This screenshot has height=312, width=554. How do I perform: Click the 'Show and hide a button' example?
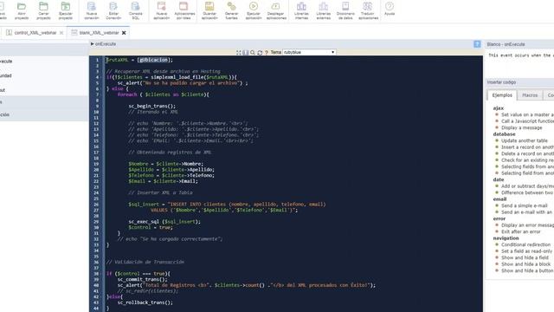(527, 270)
